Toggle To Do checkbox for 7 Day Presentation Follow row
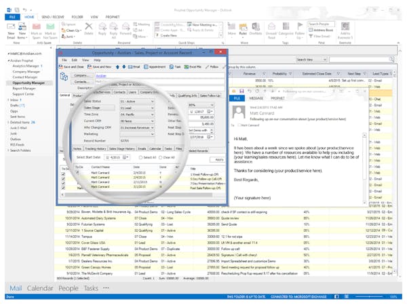The image size is (407, 305). pyautogui.click(x=63, y=184)
